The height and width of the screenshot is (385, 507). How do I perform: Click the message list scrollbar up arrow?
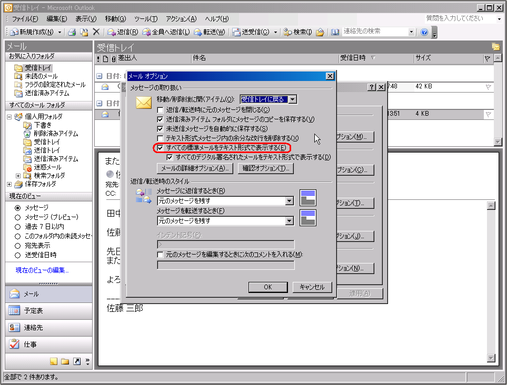(498, 58)
